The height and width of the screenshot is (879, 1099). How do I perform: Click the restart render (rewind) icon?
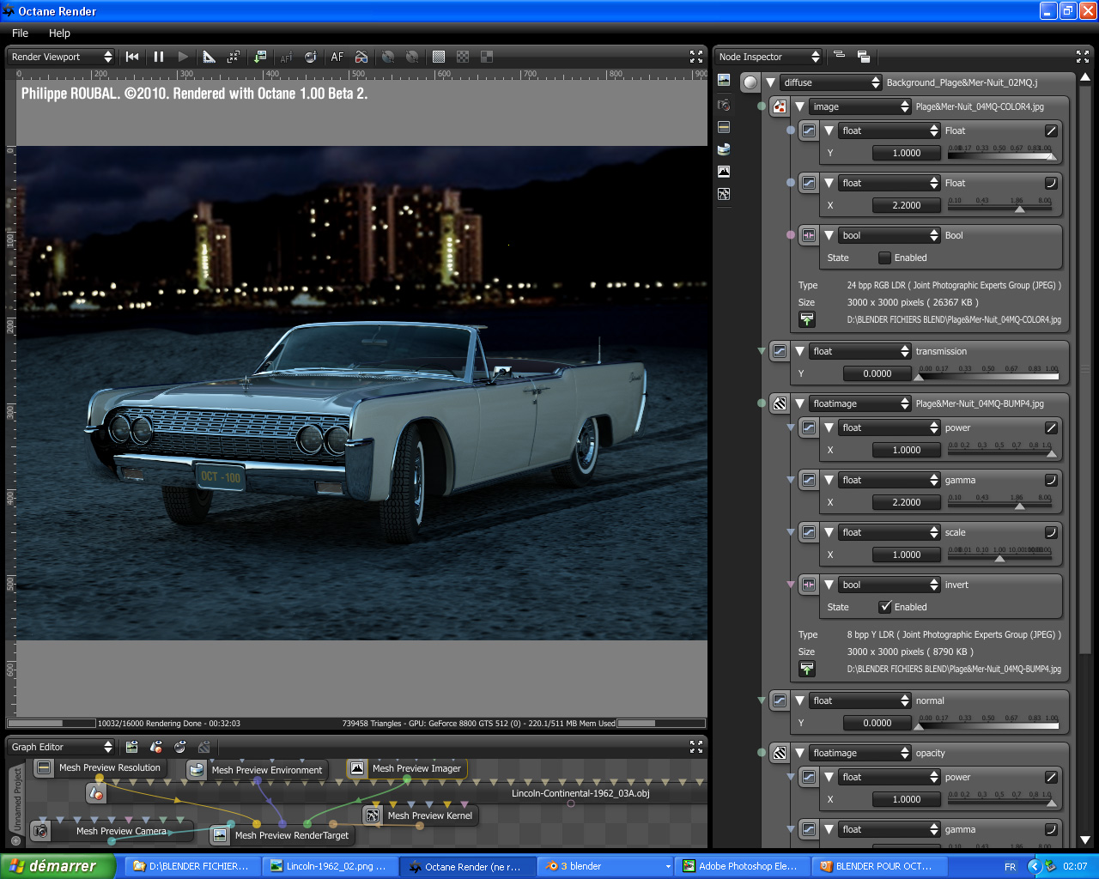click(x=132, y=57)
